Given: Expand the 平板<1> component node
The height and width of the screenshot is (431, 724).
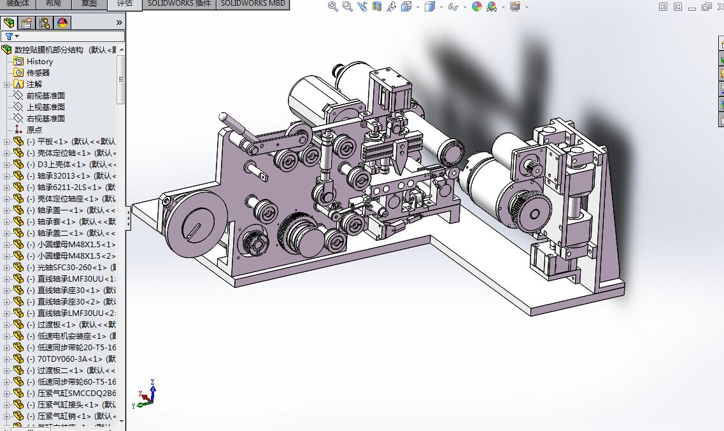Looking at the screenshot, I should click(7, 141).
